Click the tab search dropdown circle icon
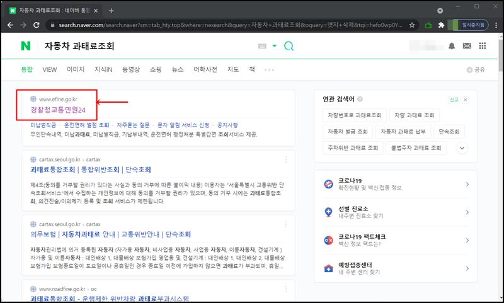 440,11
